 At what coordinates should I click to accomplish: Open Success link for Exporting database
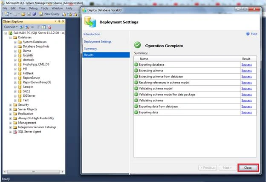(x=246, y=65)
